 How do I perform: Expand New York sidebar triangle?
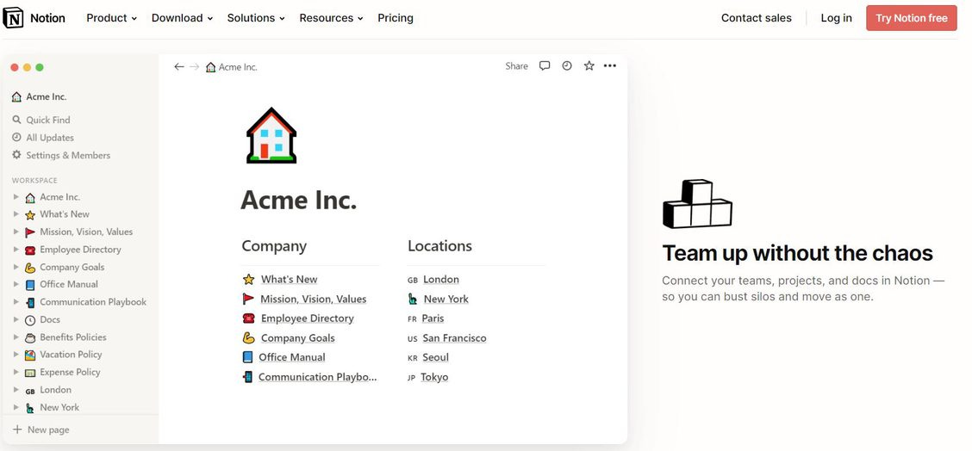coord(16,408)
